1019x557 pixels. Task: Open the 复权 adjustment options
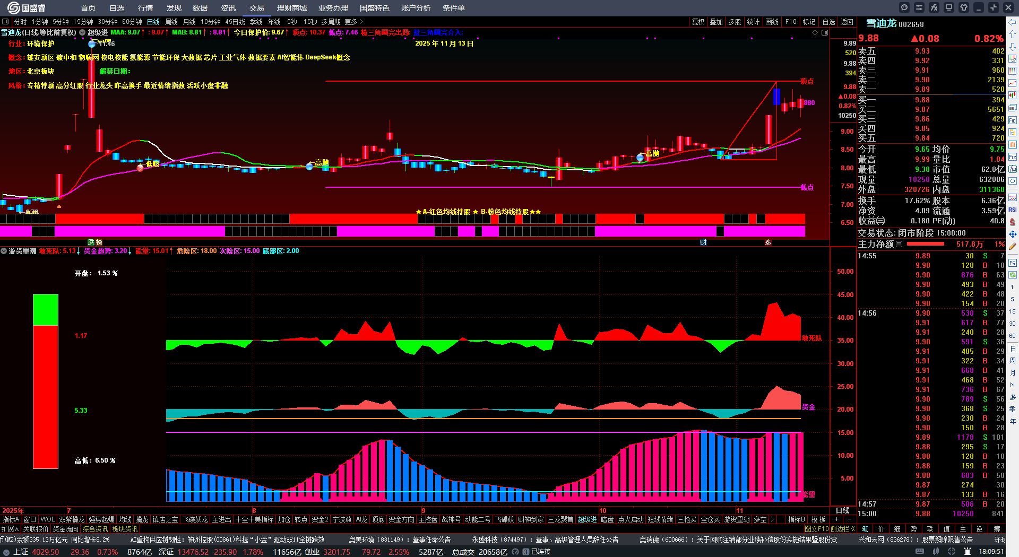(x=698, y=22)
